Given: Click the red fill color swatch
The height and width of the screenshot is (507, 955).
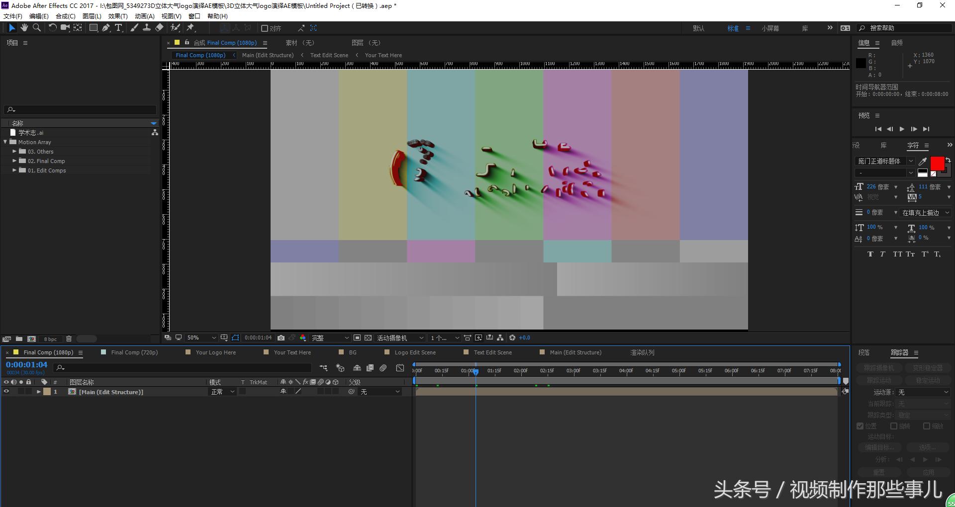Looking at the screenshot, I should point(937,163).
